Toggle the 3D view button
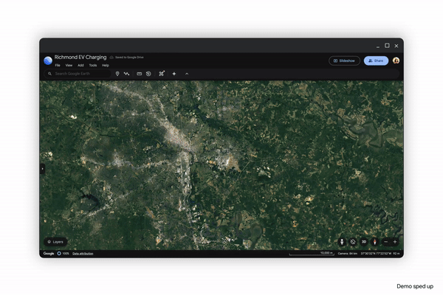 364,242
